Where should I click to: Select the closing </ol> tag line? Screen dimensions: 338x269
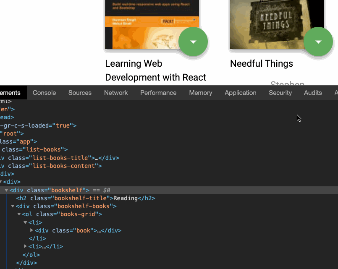click(x=31, y=255)
